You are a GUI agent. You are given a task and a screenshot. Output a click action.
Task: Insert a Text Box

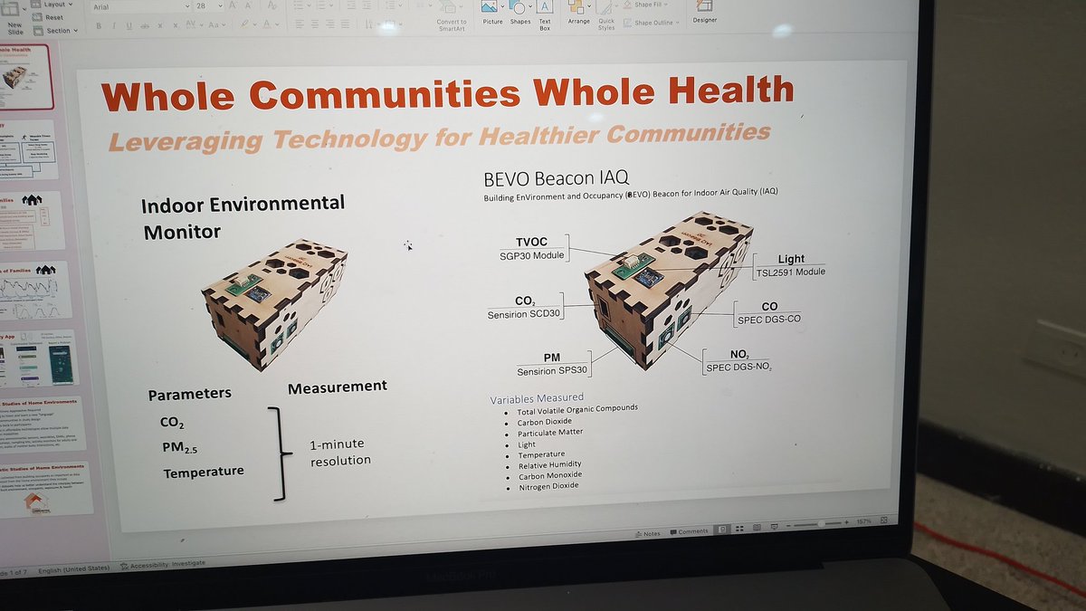(545, 16)
